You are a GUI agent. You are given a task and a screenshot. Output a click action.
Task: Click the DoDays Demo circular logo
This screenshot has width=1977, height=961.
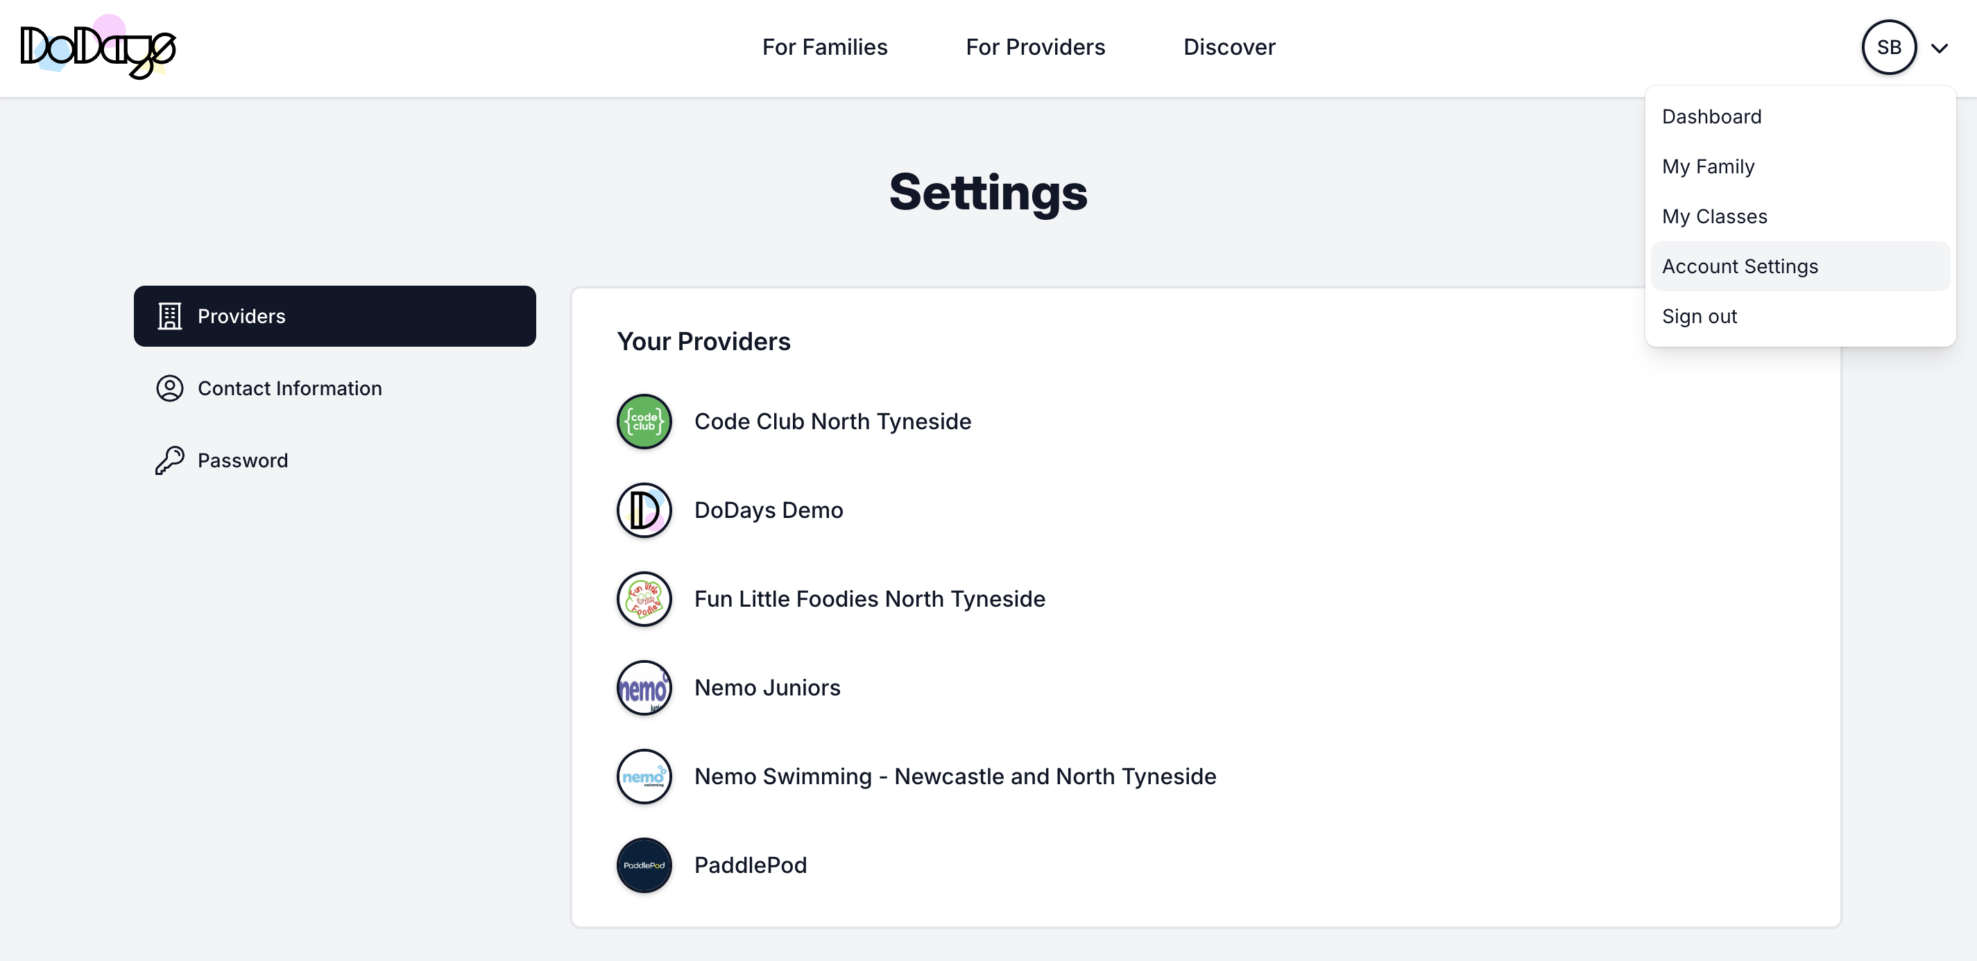coord(644,509)
